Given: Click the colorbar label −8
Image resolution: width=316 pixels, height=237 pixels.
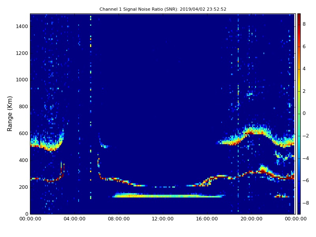Looking at the screenshot, I should (306, 203).
